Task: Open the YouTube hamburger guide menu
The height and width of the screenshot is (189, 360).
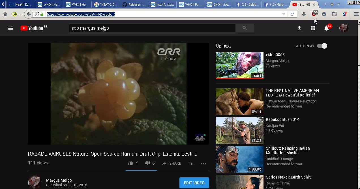Action: click(10, 28)
